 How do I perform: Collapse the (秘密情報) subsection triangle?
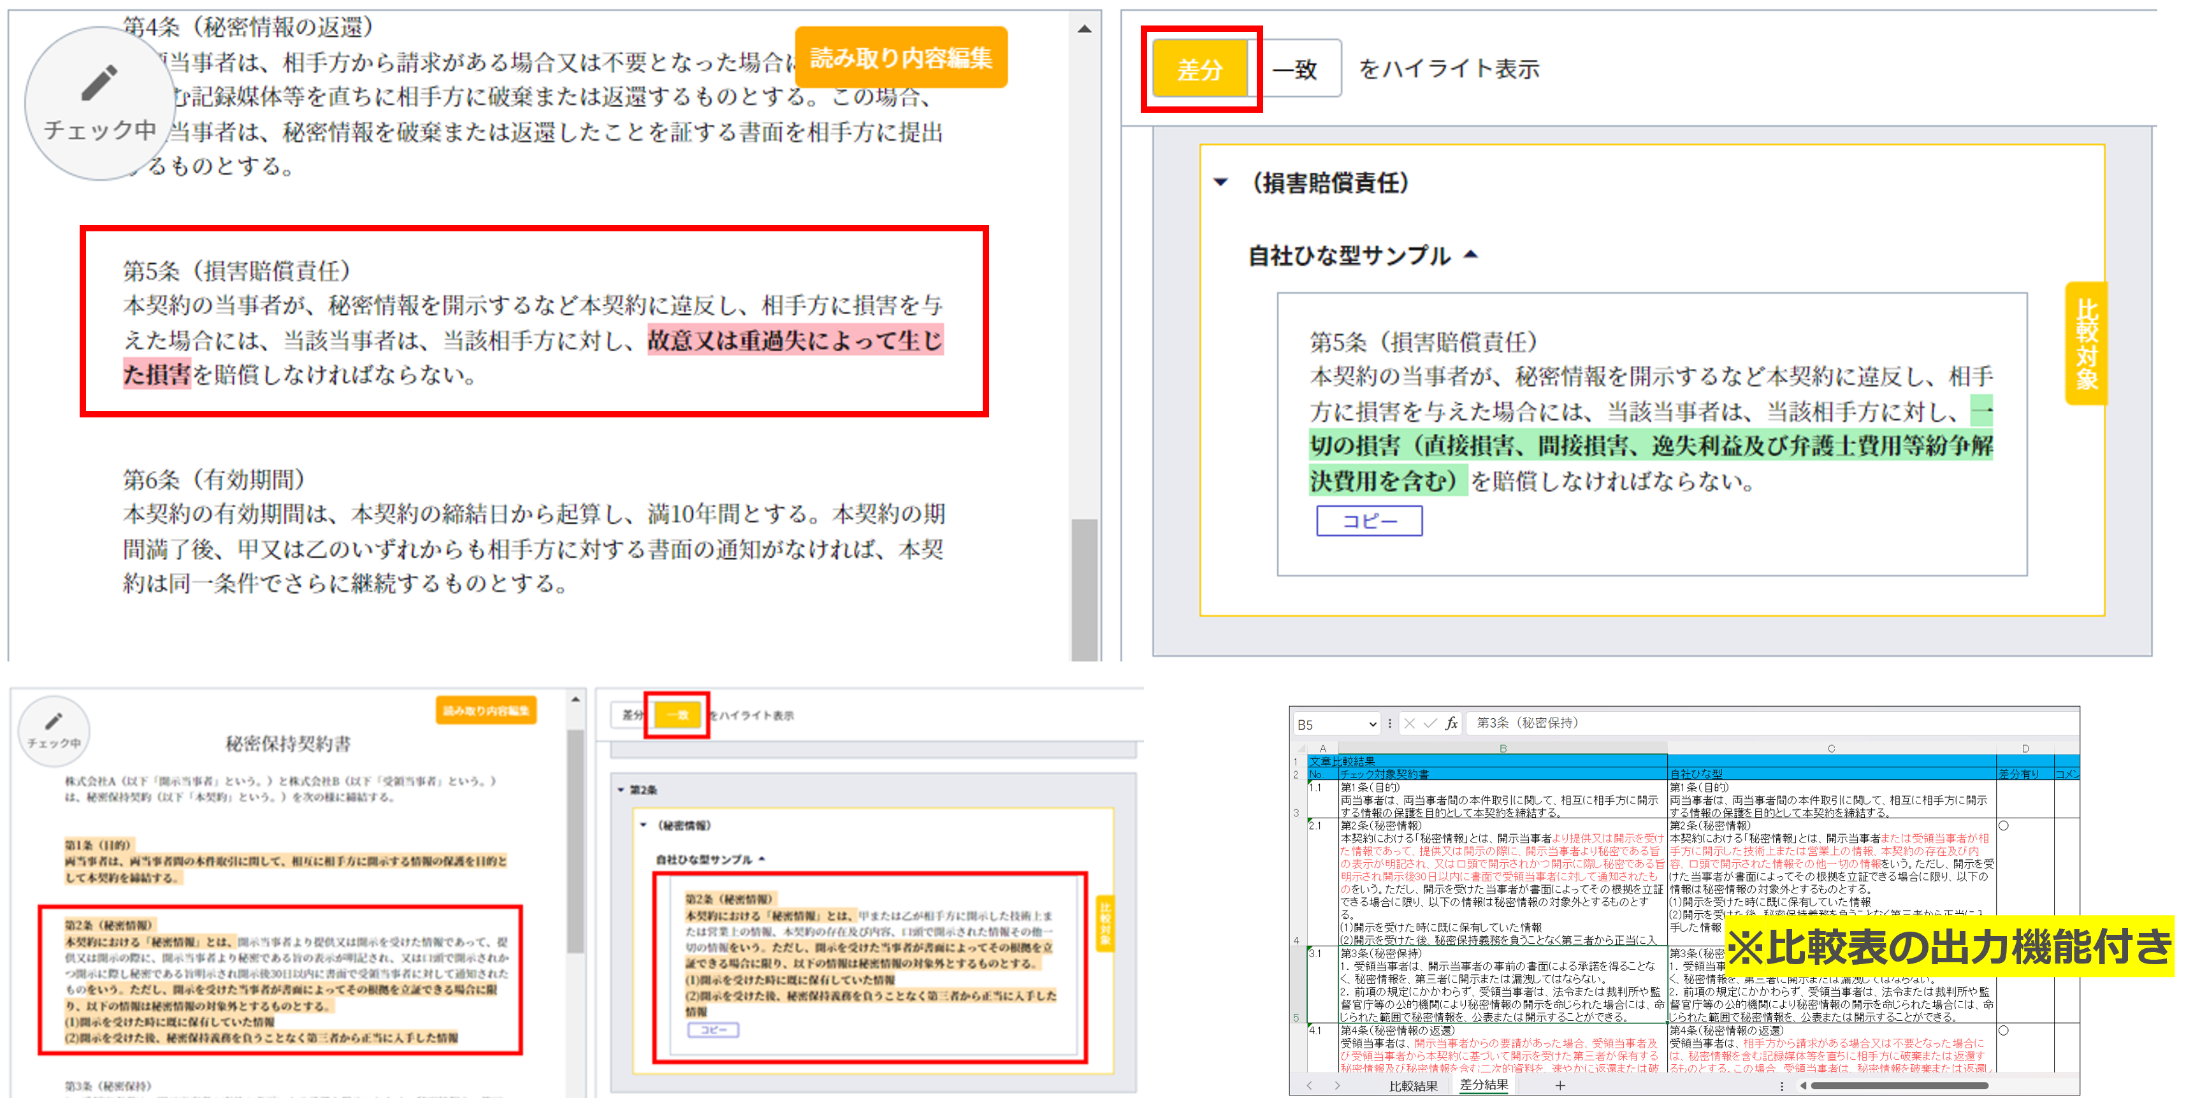(644, 825)
